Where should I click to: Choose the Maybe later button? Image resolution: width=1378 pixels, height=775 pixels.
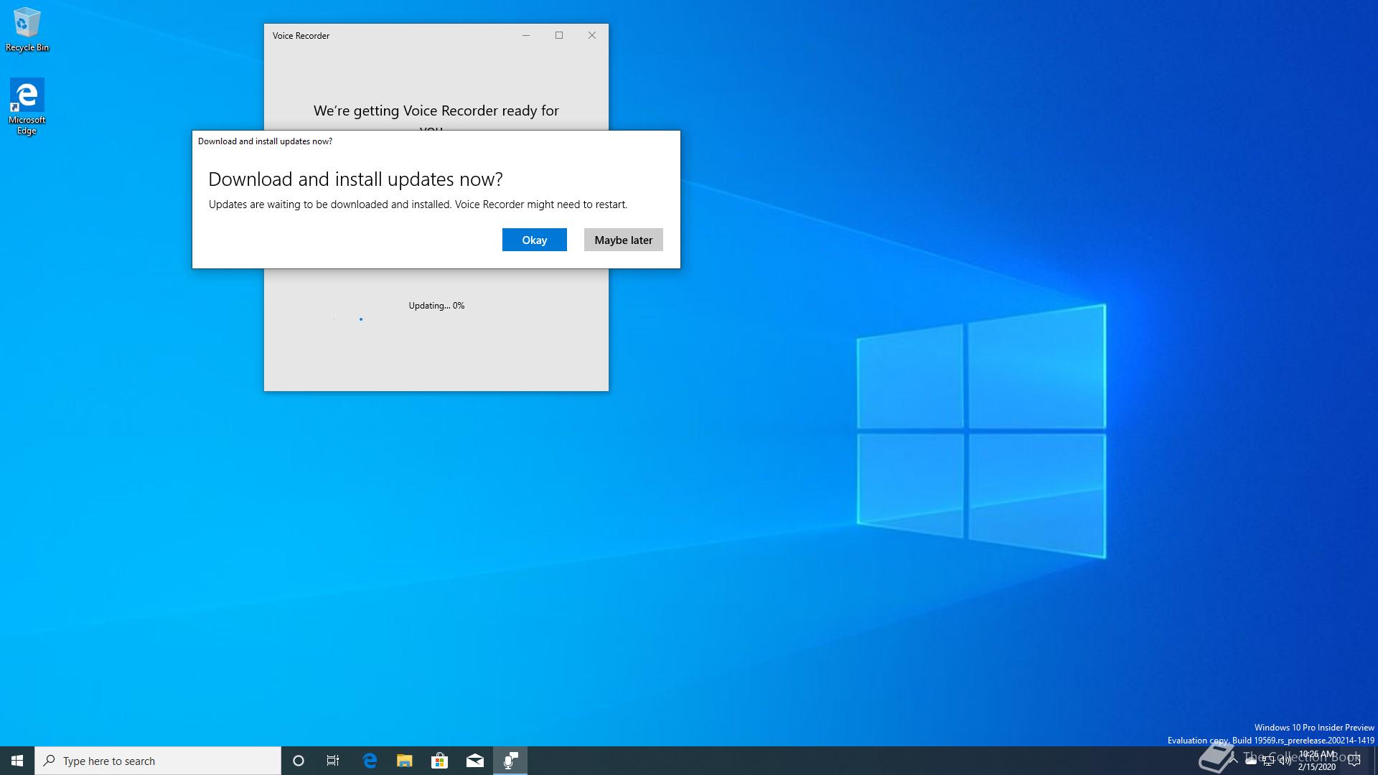click(623, 240)
